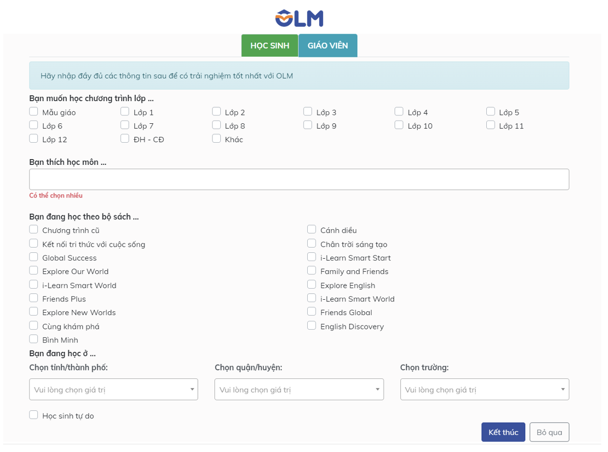Click the favorite subjects input field
This screenshot has height=452, width=608.
pos(299,179)
